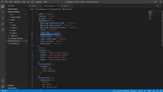The width and height of the screenshot is (163, 92).
Task: Click the client breadcrumb segment
Action: [x=32, y=9]
